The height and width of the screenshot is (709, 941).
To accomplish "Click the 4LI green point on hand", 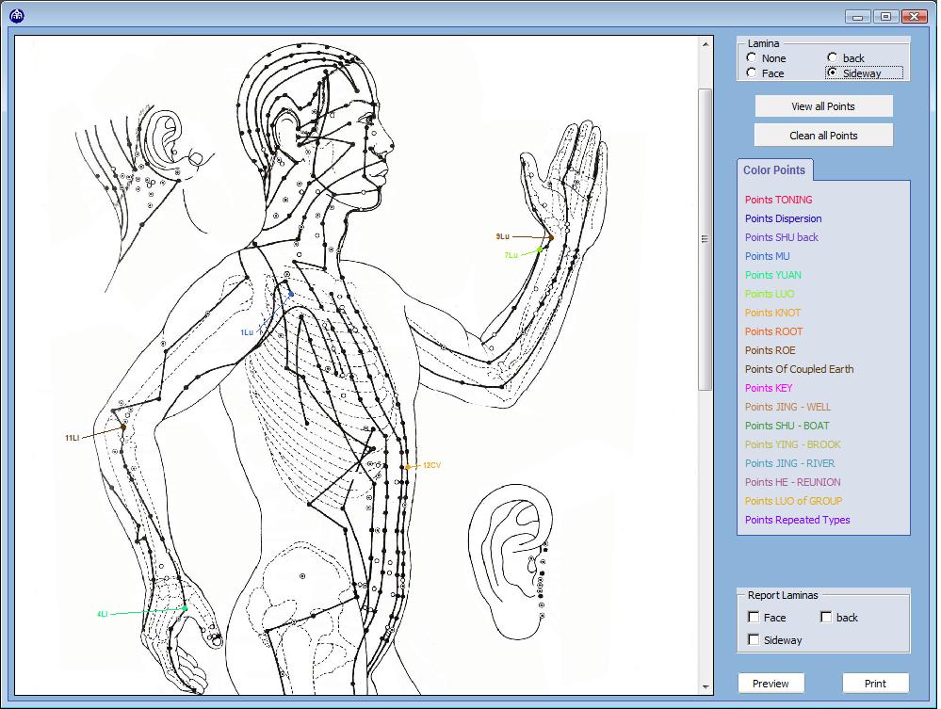I will coord(185,608).
